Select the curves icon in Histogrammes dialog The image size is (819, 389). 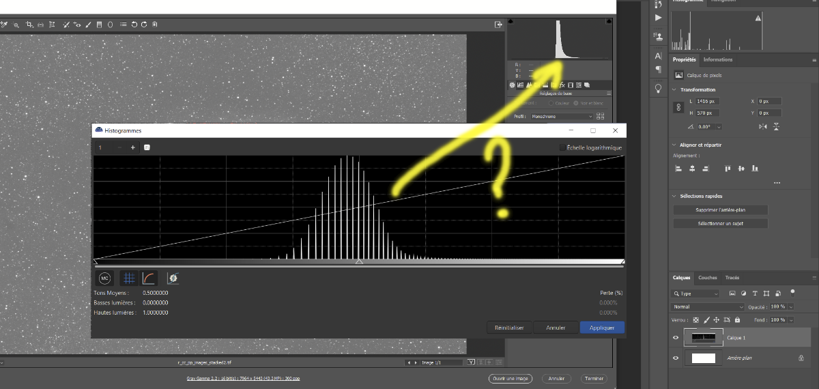coord(149,278)
